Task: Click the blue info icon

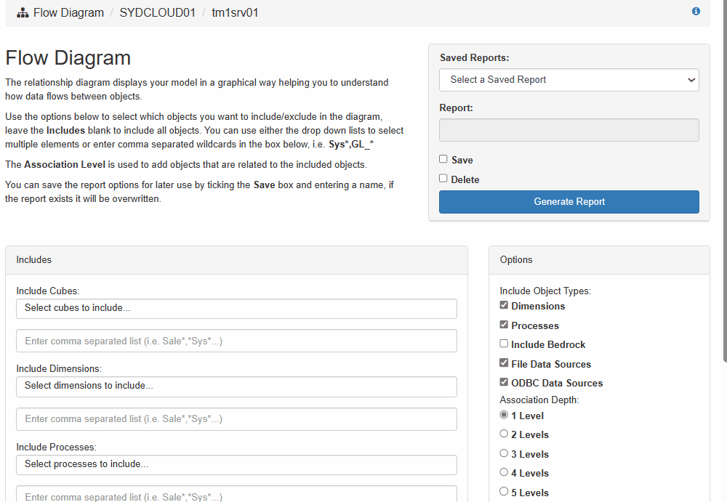Action: click(x=696, y=12)
